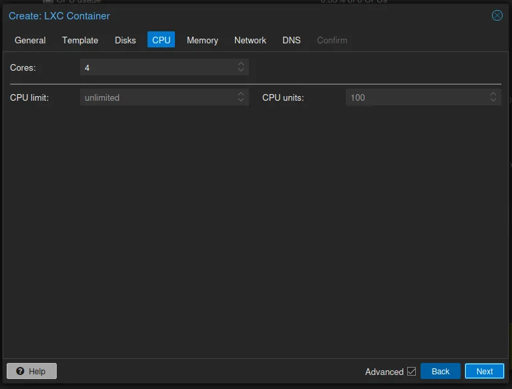Viewport: 512px width, 389px height.
Task: Close the Create LXC Container dialog
Action: (497, 15)
